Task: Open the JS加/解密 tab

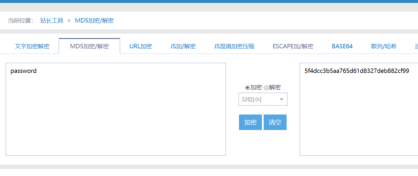Action: 183,46
